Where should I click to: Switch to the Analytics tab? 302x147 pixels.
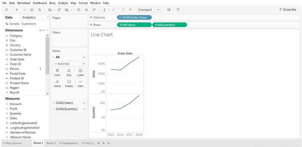(x=29, y=18)
